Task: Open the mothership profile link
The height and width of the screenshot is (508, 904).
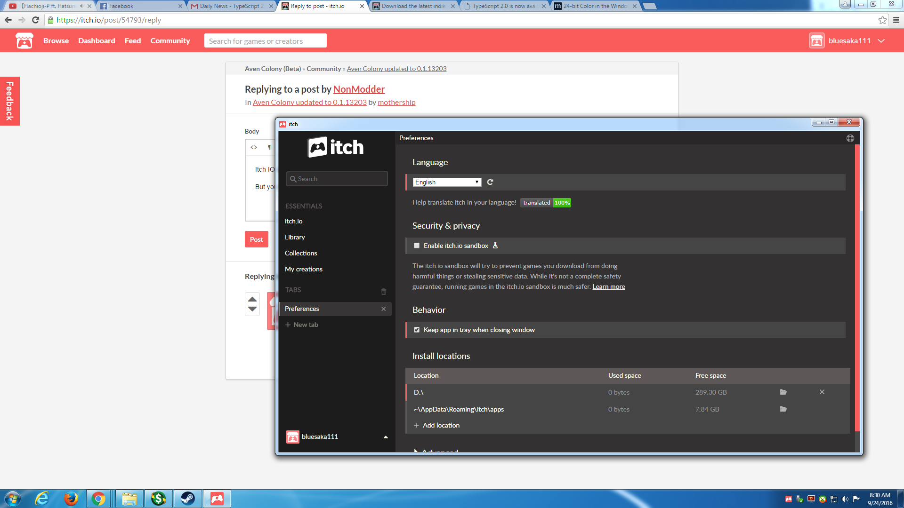Action: 396,103
